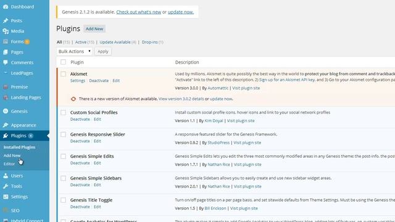This screenshot has height=222, width=395.
Task: Edit Genesis Simple Sidebars plugin
Action: point(98,185)
